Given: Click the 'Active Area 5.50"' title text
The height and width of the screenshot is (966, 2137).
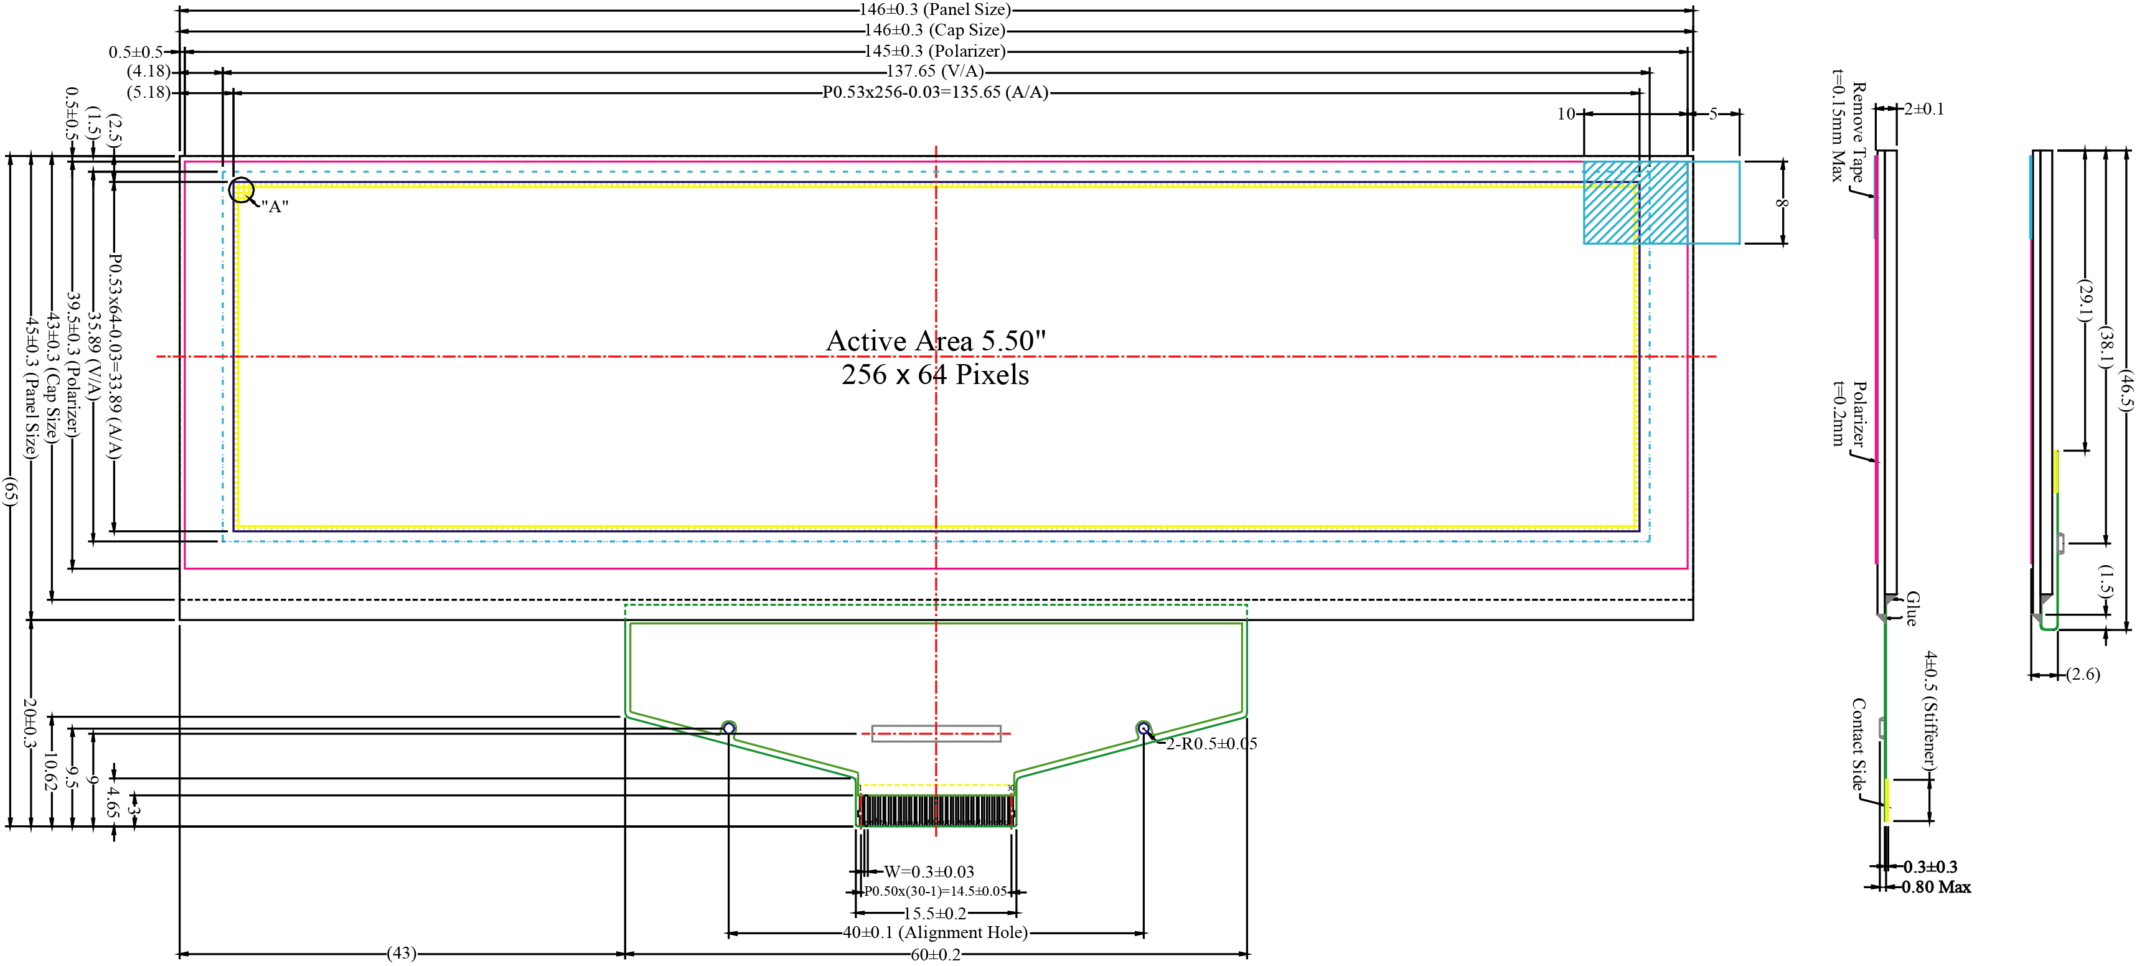Looking at the screenshot, I should point(936,341).
